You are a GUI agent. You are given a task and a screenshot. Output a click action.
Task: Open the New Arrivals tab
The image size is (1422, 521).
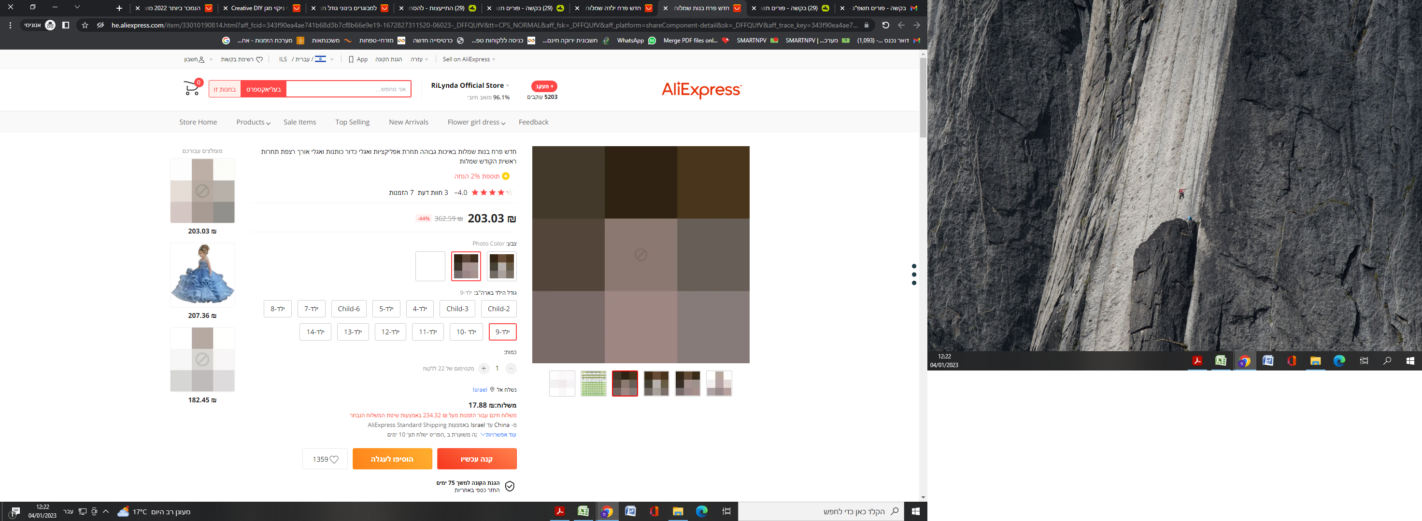click(408, 123)
